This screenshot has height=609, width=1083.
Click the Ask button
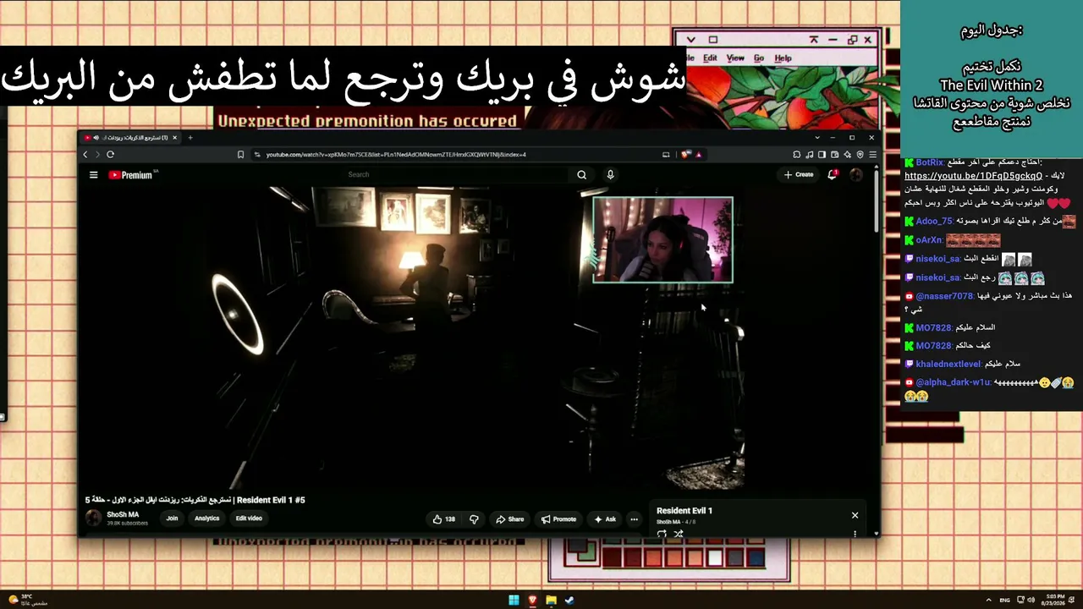click(605, 519)
